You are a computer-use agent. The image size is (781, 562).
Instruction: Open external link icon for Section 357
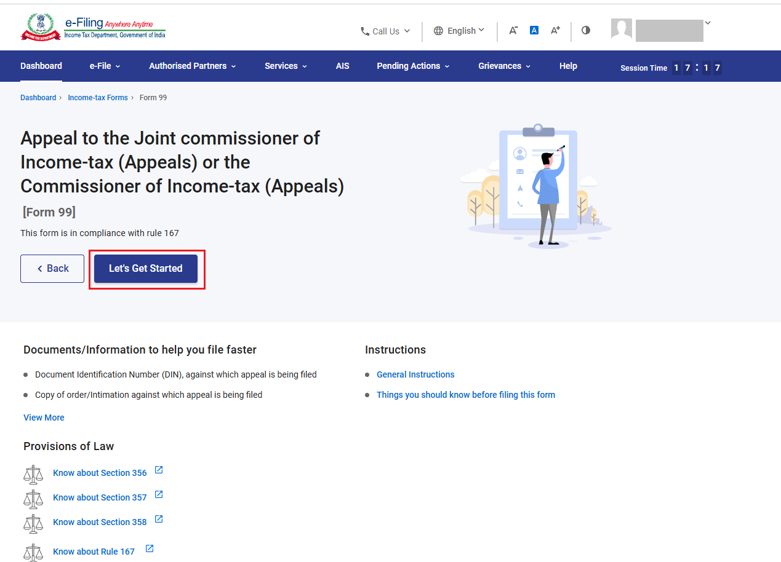[x=159, y=495]
